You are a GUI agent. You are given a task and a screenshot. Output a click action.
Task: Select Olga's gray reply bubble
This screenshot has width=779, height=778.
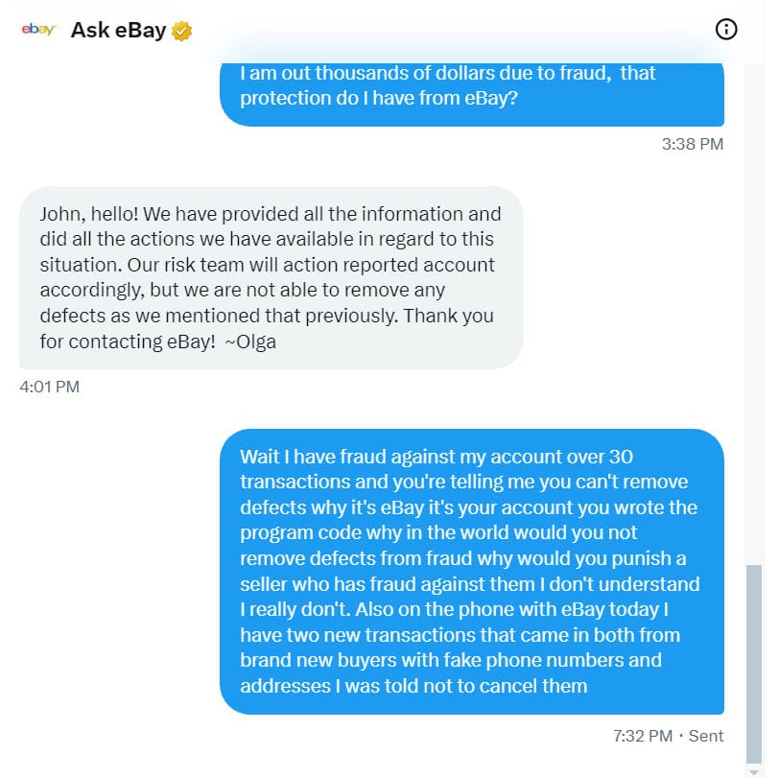pyautogui.click(x=271, y=277)
